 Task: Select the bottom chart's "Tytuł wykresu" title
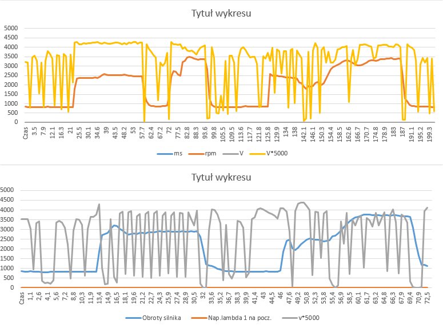click(221, 177)
